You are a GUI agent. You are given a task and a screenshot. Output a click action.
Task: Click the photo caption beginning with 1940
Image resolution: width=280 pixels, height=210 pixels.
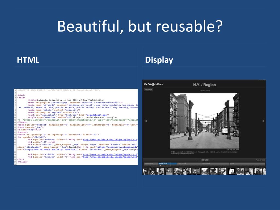[203, 153]
